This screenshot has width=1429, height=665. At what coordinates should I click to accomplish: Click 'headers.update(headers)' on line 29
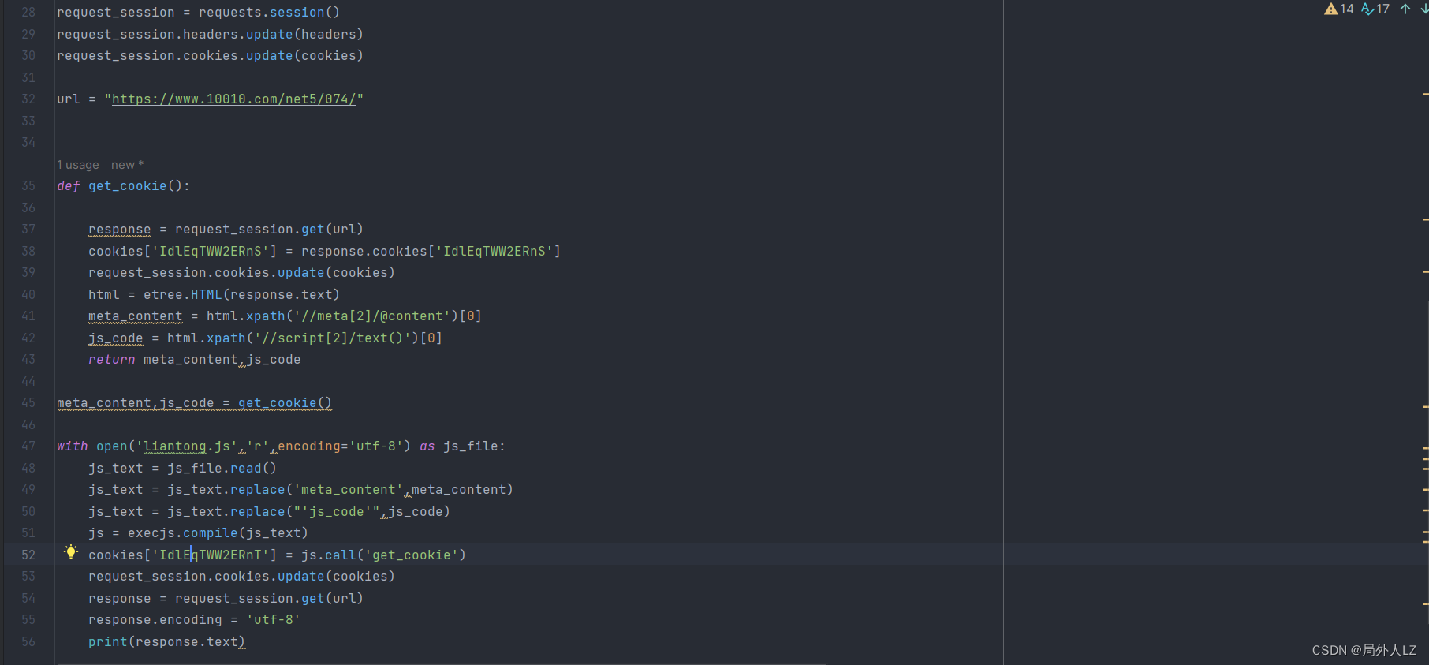click(x=273, y=35)
